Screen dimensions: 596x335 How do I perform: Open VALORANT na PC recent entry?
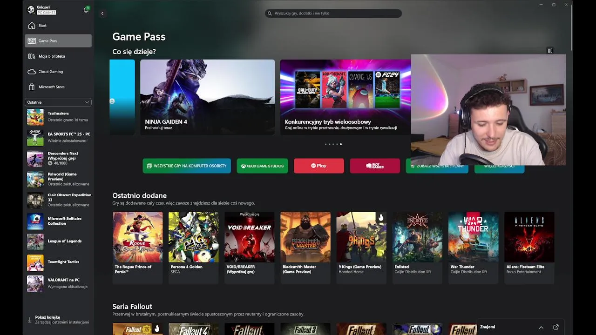coord(58,283)
